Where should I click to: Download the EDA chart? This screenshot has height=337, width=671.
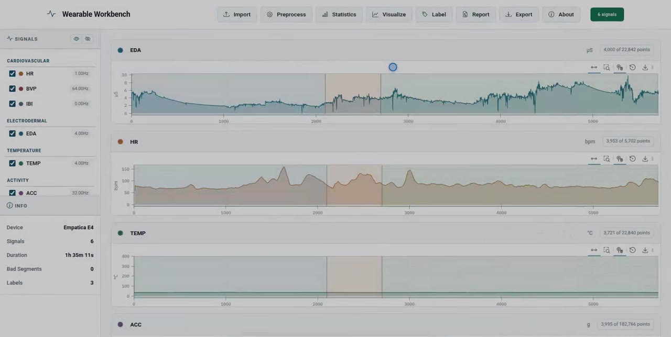tap(645, 68)
